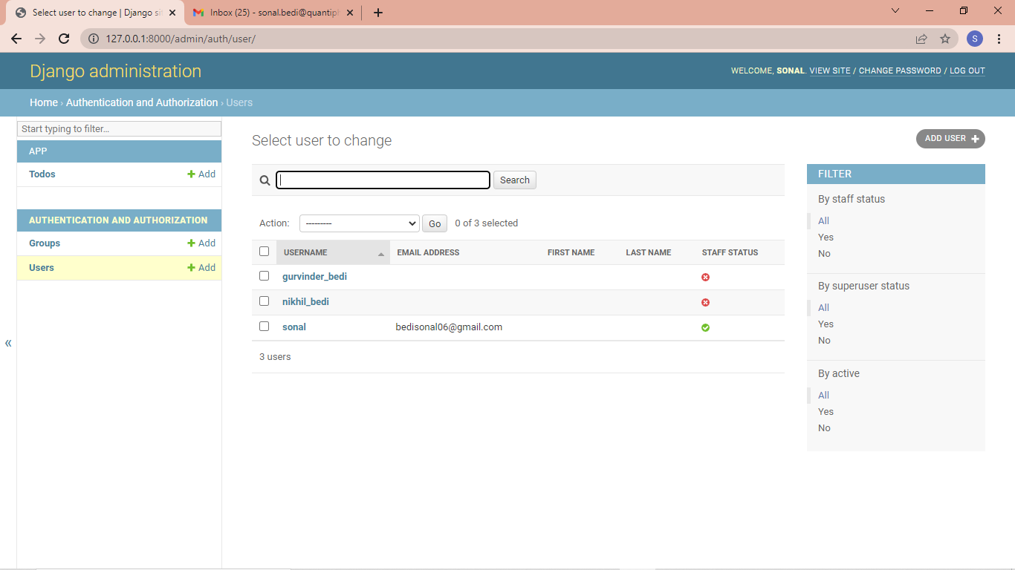Viewport: 1015px width, 570px height.
Task: Click the Search button
Action: 514,180
